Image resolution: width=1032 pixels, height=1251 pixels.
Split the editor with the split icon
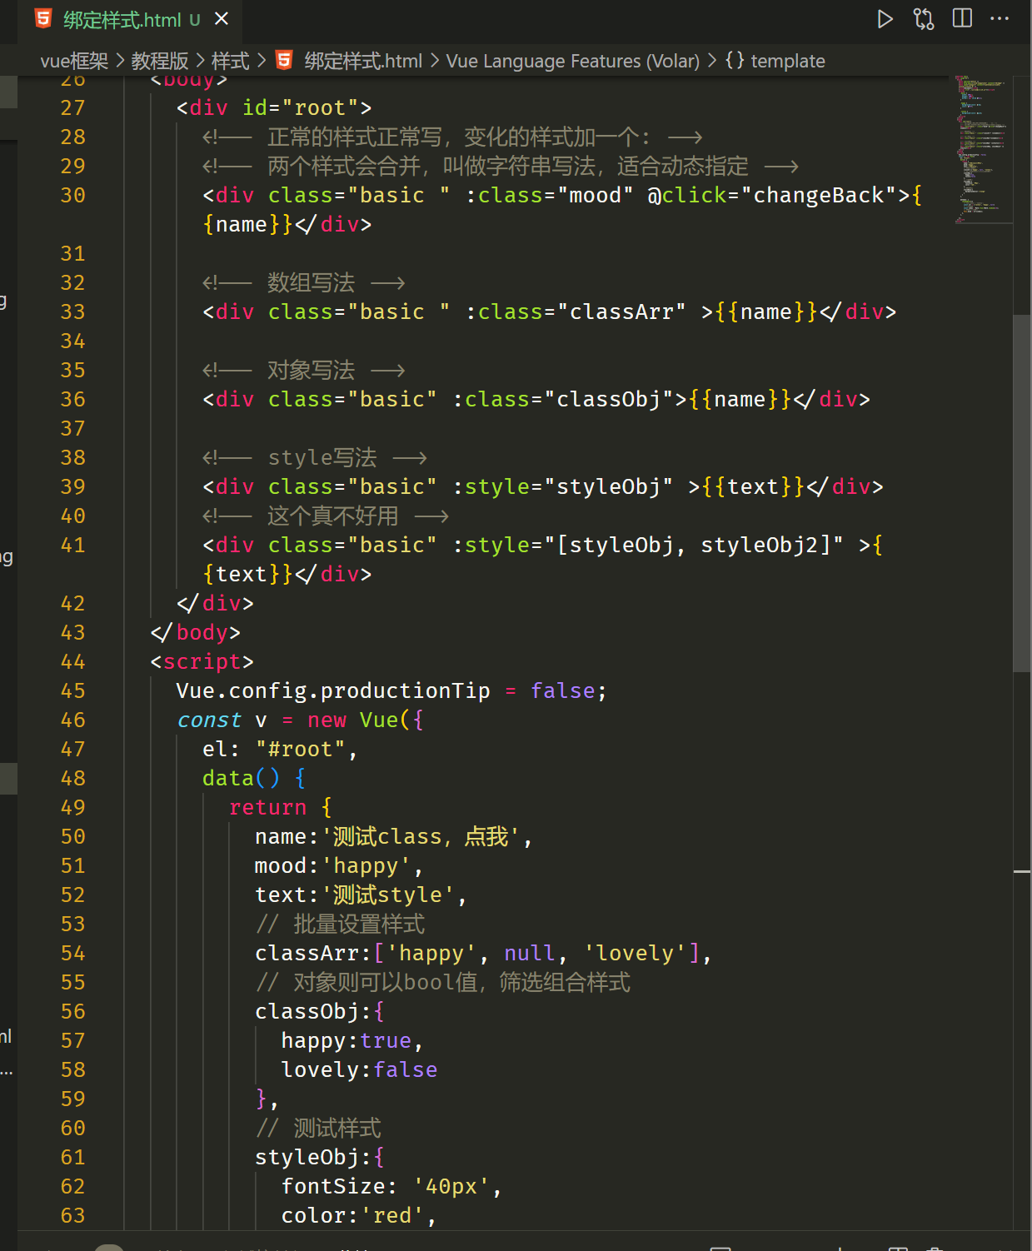[x=962, y=18]
